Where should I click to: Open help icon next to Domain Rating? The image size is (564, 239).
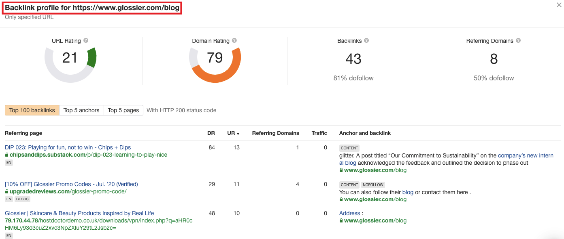(234, 41)
